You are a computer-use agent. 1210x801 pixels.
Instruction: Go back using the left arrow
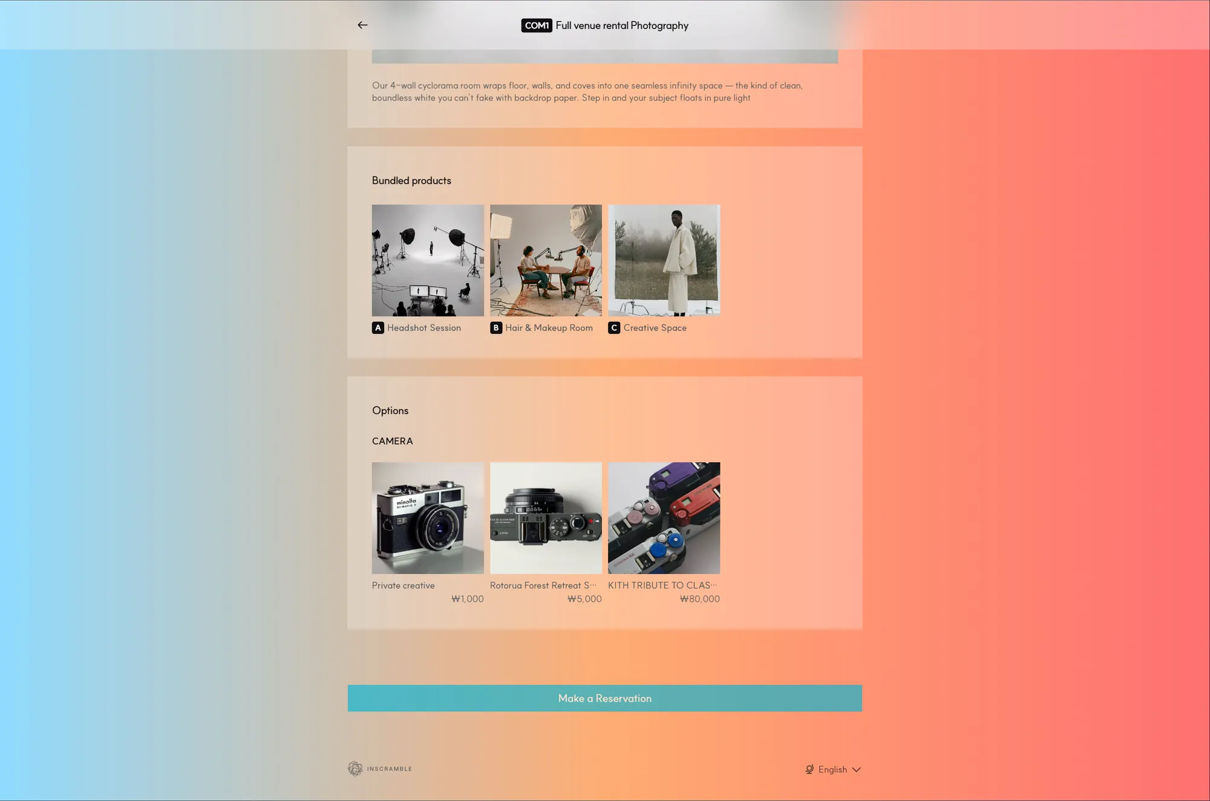(x=362, y=25)
